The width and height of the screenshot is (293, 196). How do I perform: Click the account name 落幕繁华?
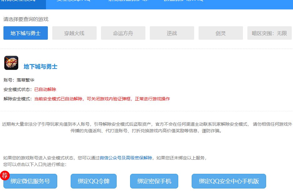(25, 80)
